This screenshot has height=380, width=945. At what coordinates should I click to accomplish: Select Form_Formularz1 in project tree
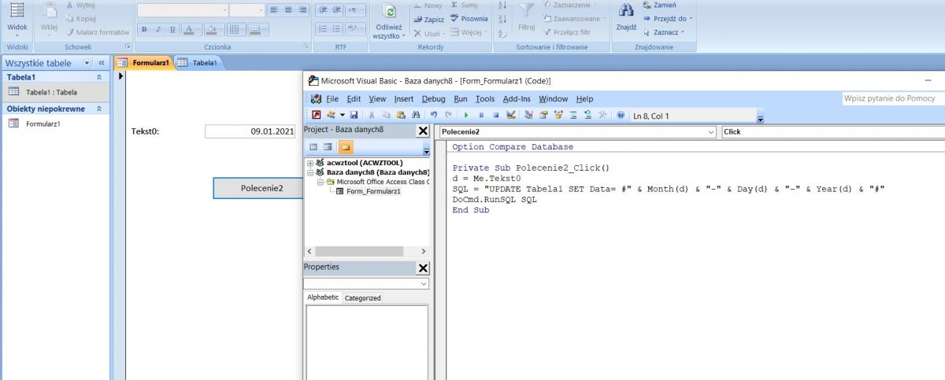(373, 191)
